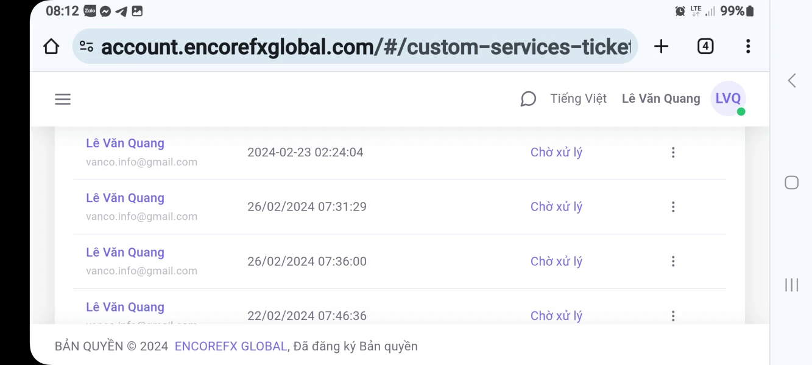Click Chờ xử lý status in 07:31:29 row
Image resolution: width=812 pixels, height=365 pixels.
pos(556,207)
